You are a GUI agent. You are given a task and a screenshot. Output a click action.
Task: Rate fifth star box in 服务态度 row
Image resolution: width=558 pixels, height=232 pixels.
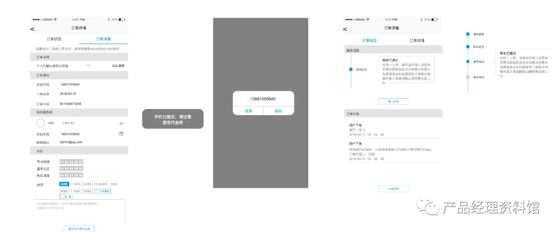coord(81,168)
